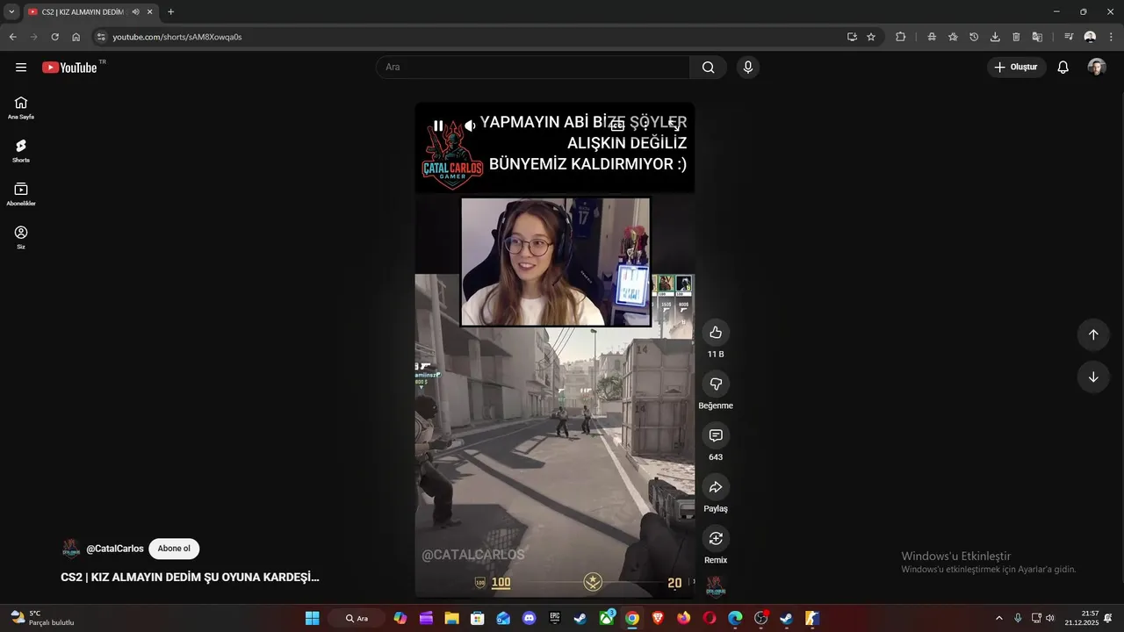Open Brave browser from taskbar
Image resolution: width=1124 pixels, height=632 pixels.
click(658, 618)
